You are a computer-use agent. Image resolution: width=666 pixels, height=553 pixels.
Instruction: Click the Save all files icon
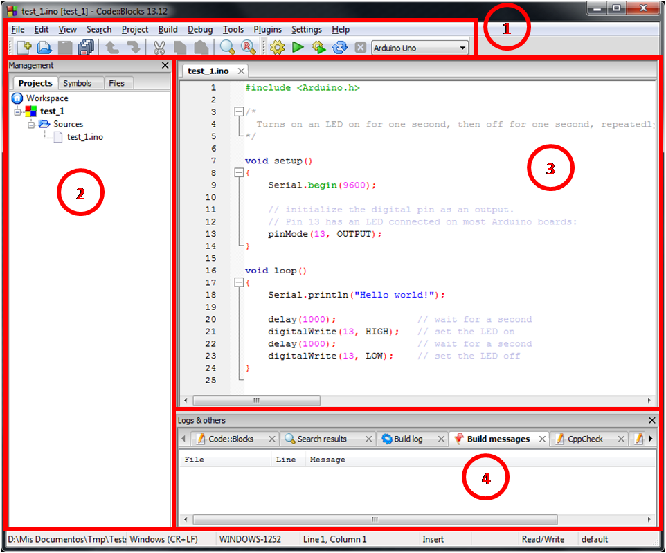pyautogui.click(x=86, y=47)
